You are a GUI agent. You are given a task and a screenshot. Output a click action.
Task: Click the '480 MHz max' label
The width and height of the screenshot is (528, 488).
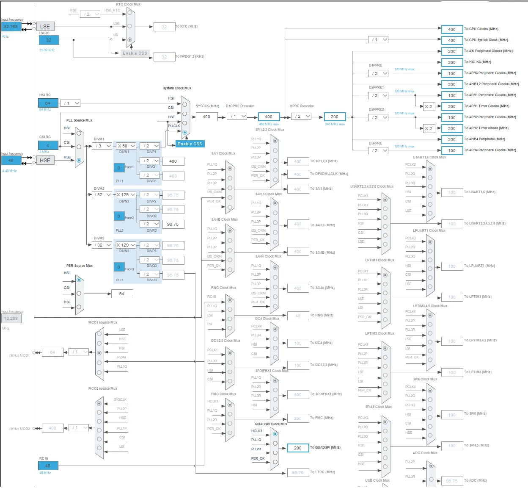point(269,124)
